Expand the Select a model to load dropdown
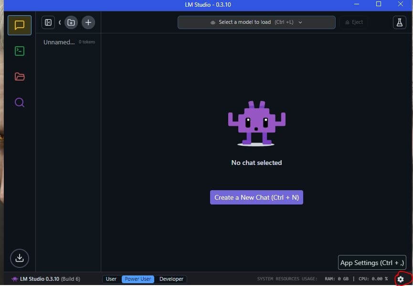 point(256,22)
